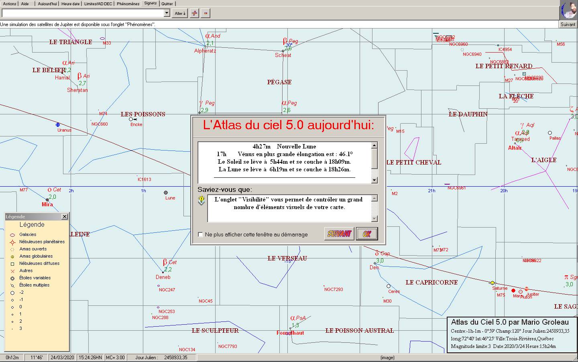Expand the bookmark combo box dropdown arrow
578x362 pixels.
pyautogui.click(x=167, y=13)
